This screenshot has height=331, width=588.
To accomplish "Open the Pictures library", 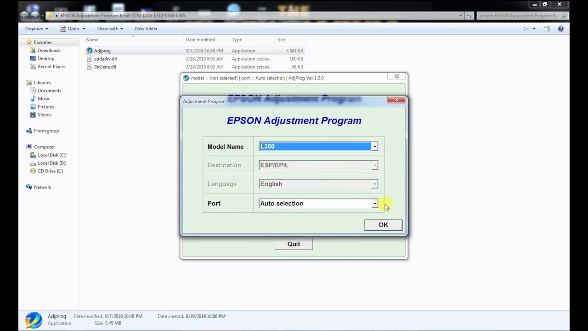I will tap(45, 107).
